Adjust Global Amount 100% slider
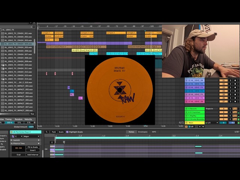Image resolution: width=240 pixels, height=180 pixels. pyautogui.click(x=31, y=127)
